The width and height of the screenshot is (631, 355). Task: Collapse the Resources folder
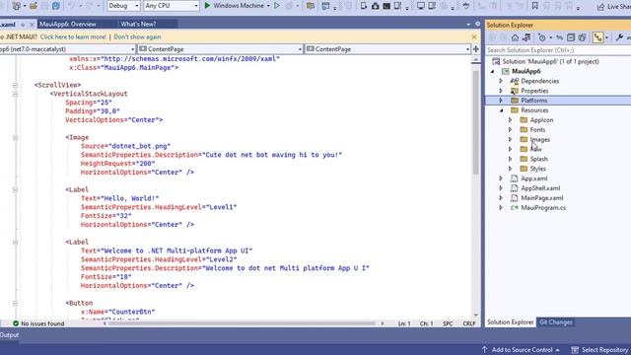tap(501, 110)
